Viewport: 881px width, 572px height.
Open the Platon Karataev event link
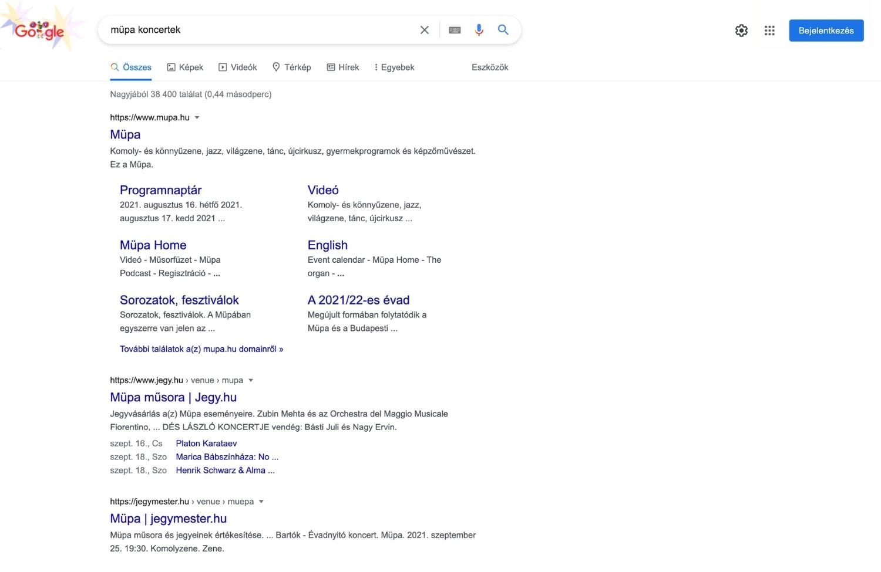[x=206, y=444]
